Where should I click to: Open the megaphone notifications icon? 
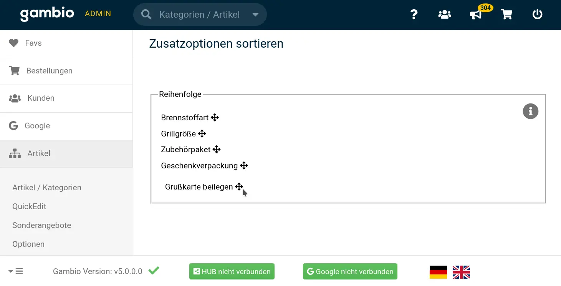pyautogui.click(x=475, y=15)
